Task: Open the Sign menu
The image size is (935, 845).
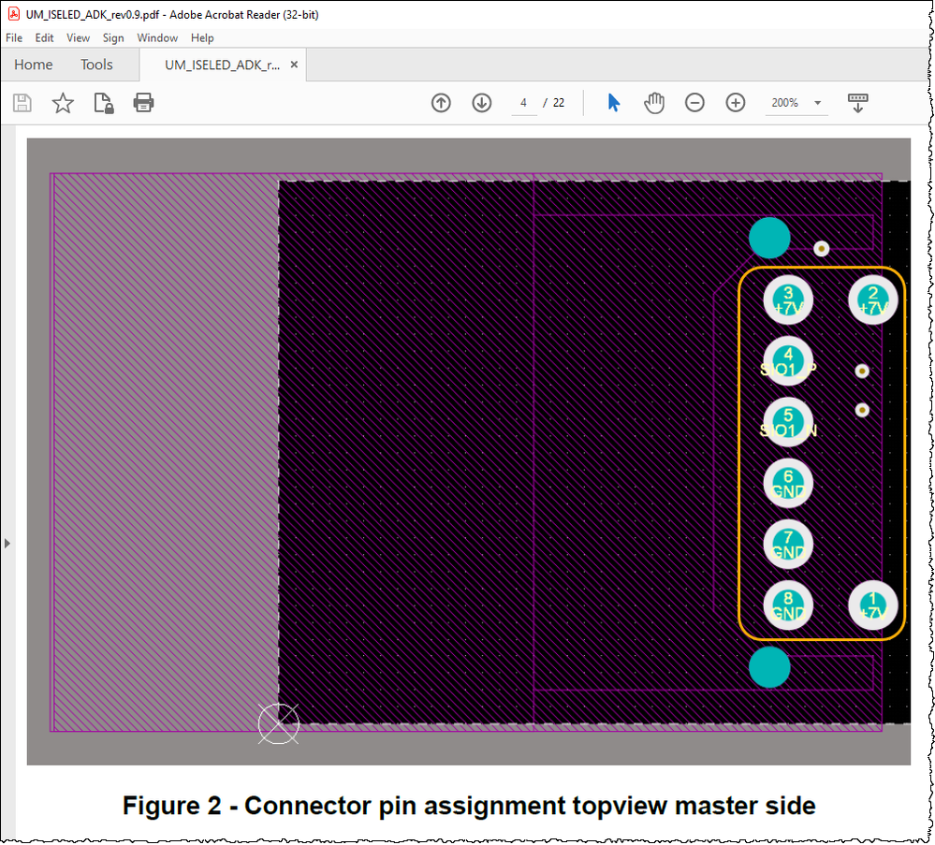Action: pos(113,37)
